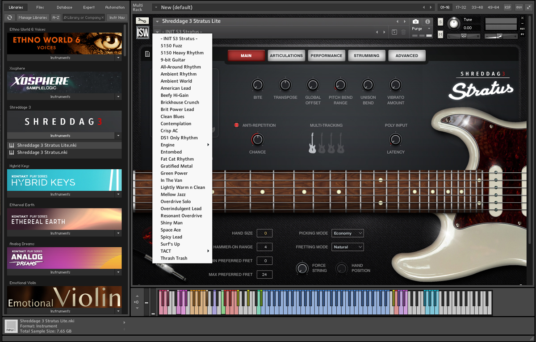Open the Fretting Mode Natural dropdown
This screenshot has width=536, height=342.
coord(348,247)
